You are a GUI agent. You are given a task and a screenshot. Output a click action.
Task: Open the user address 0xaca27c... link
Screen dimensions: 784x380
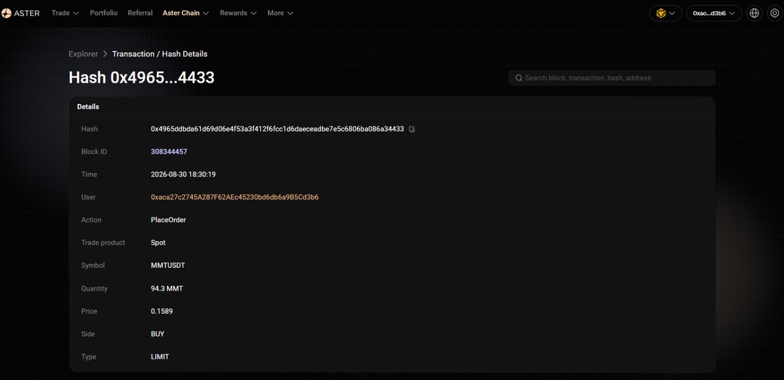[x=235, y=197]
